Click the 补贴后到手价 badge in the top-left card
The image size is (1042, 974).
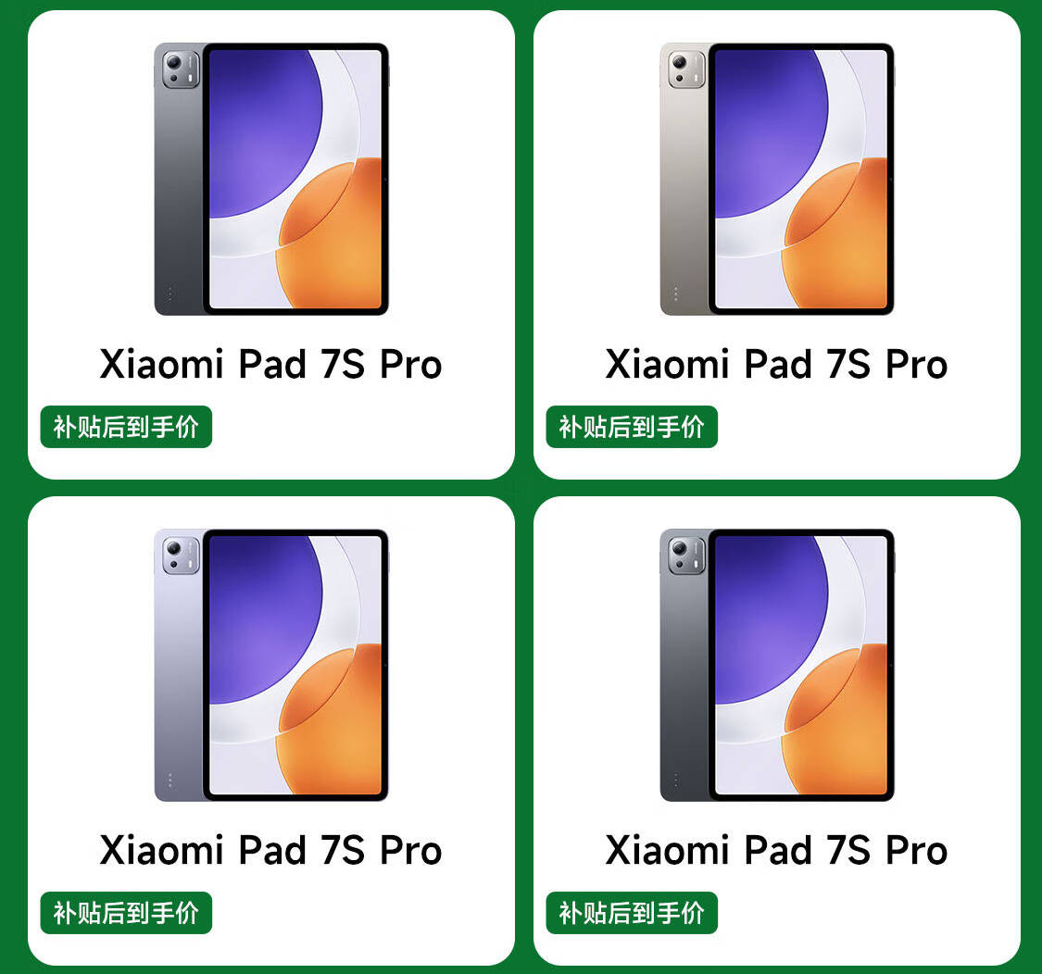[x=126, y=427]
